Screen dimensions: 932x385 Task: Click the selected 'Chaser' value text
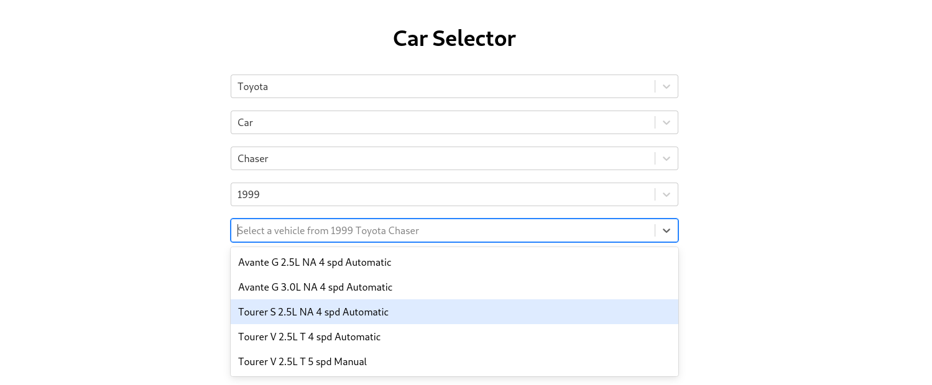(x=252, y=158)
